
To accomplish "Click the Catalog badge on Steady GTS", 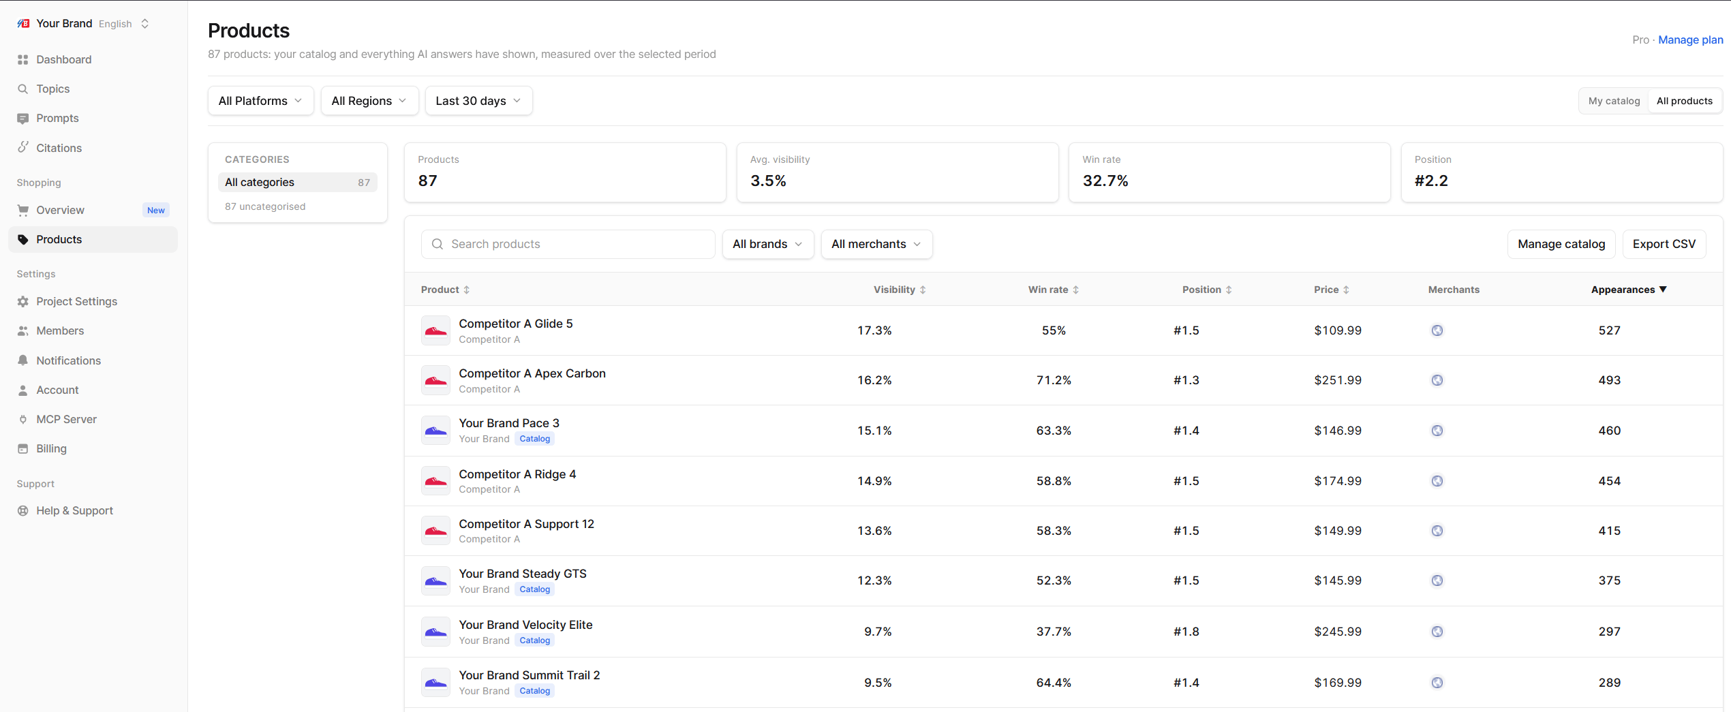I will [x=534, y=589].
